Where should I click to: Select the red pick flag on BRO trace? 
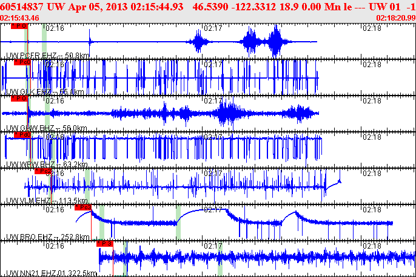[x=82, y=207]
